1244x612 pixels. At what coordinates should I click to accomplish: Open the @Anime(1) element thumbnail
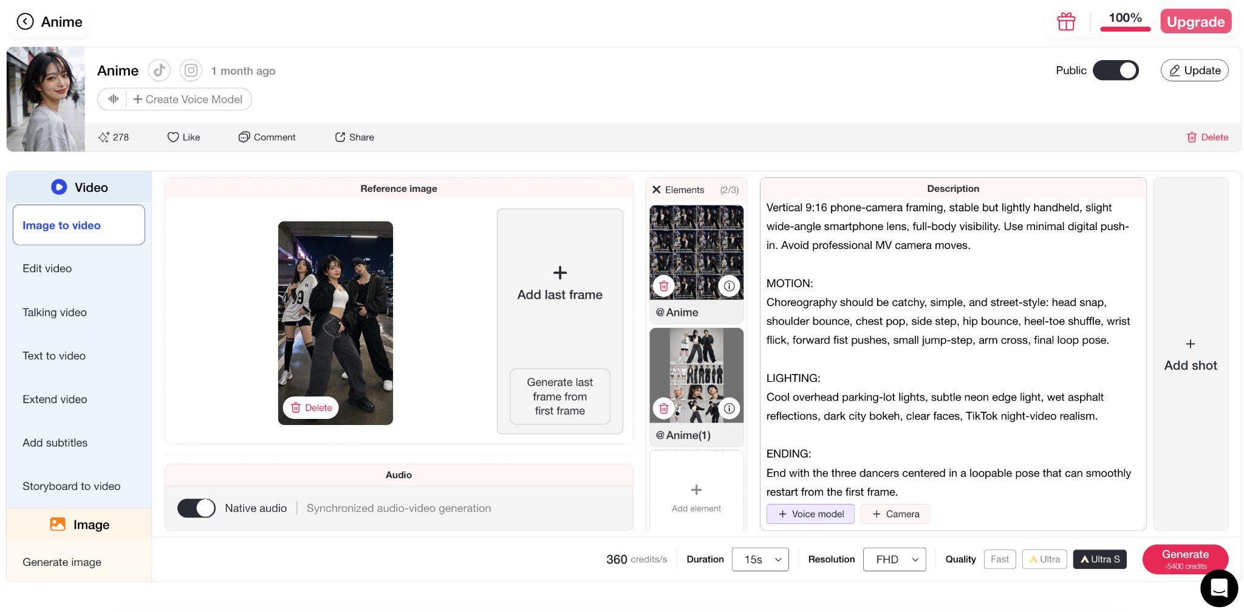click(697, 375)
